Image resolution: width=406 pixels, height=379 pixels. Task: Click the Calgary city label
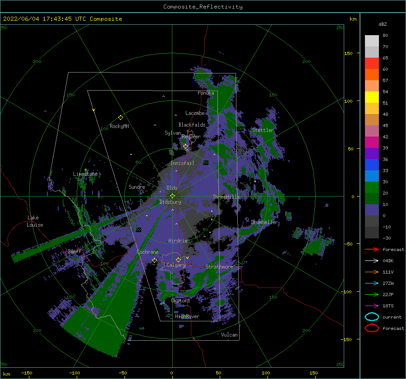176,265
